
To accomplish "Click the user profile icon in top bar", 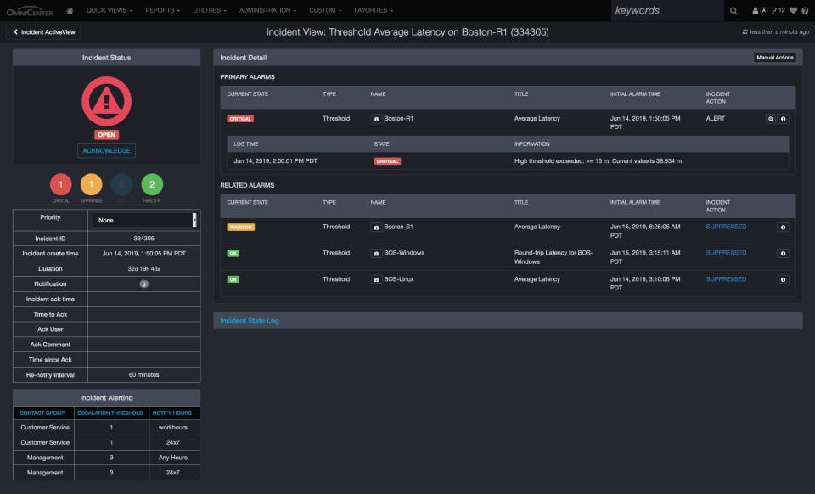I will coord(756,10).
